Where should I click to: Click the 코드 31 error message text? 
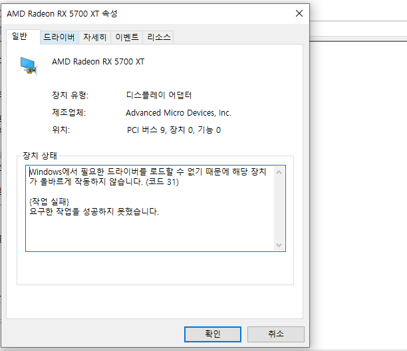(x=148, y=177)
